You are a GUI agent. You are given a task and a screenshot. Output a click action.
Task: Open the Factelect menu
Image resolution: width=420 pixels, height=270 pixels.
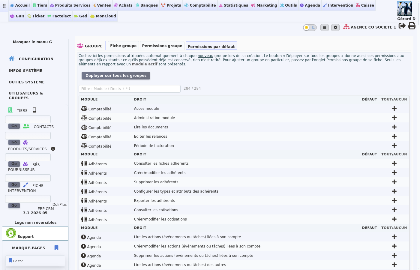tap(59, 16)
